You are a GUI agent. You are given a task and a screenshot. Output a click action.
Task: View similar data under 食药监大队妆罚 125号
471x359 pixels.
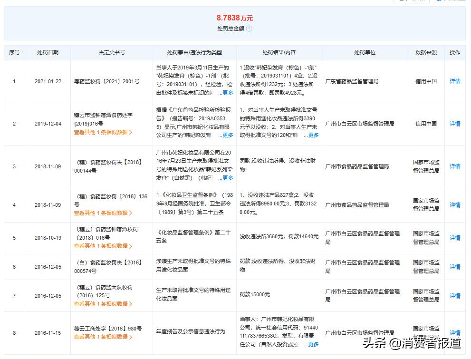point(103,304)
